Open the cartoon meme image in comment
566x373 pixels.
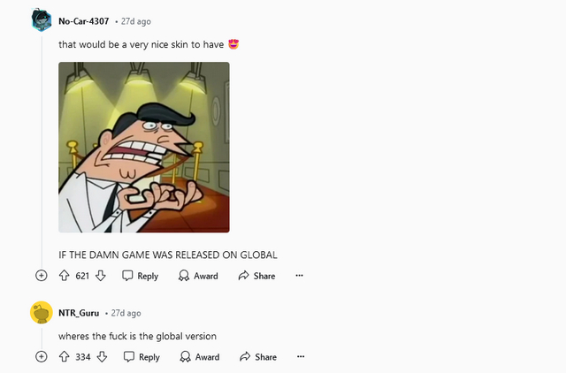[144, 148]
